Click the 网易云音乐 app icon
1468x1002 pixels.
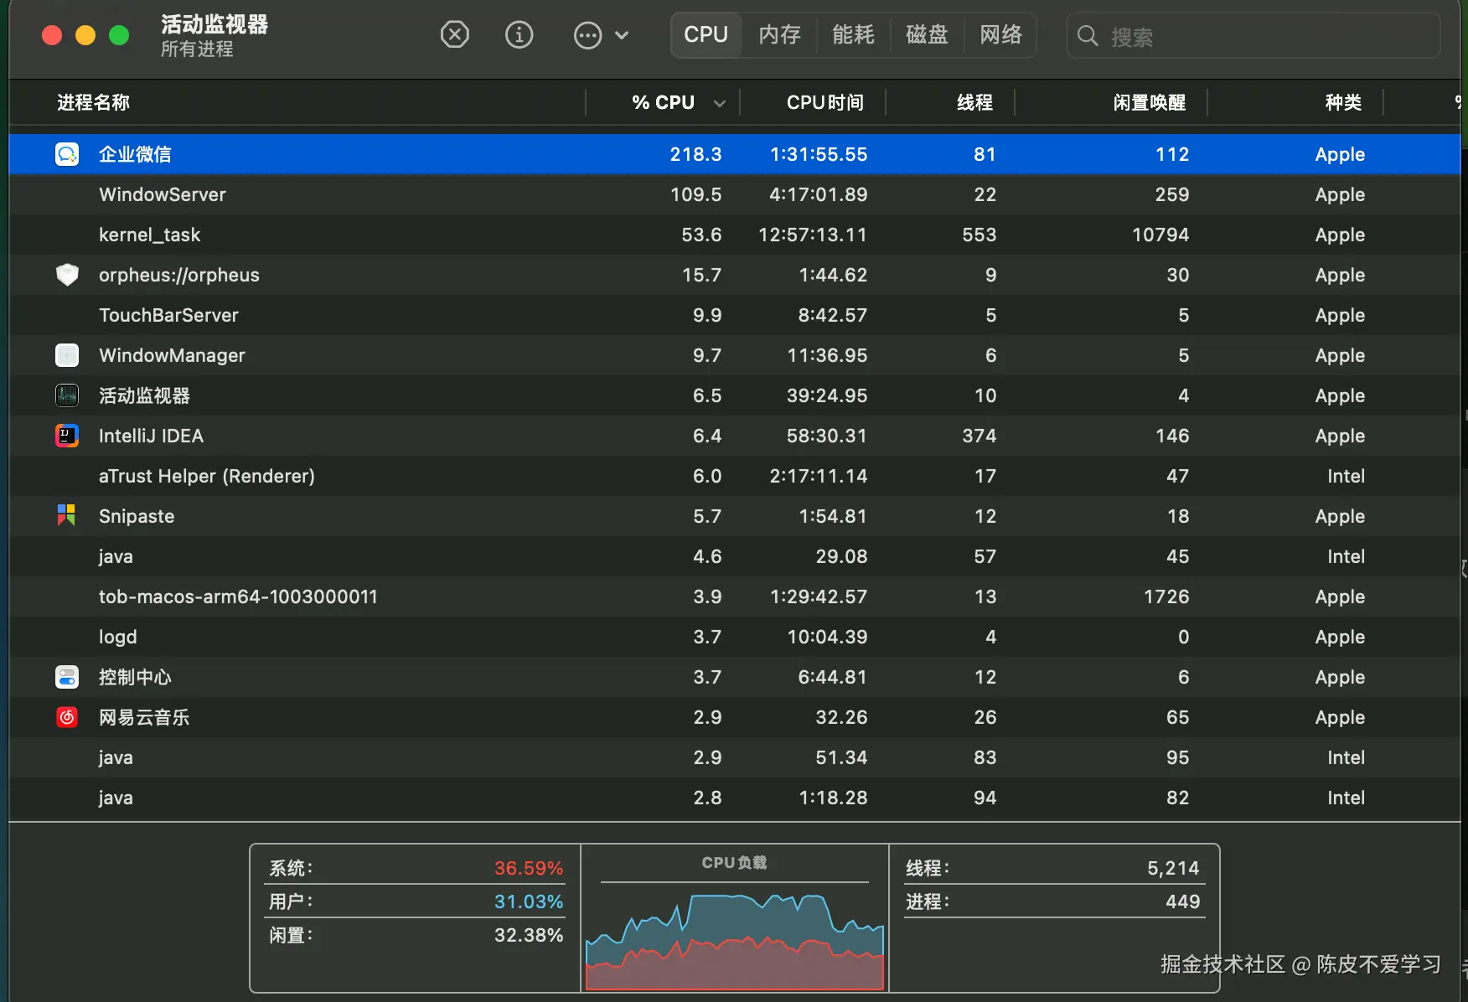tap(66, 717)
